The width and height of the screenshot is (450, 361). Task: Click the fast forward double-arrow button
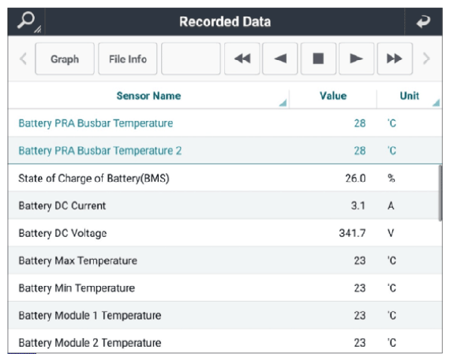pyautogui.click(x=395, y=58)
